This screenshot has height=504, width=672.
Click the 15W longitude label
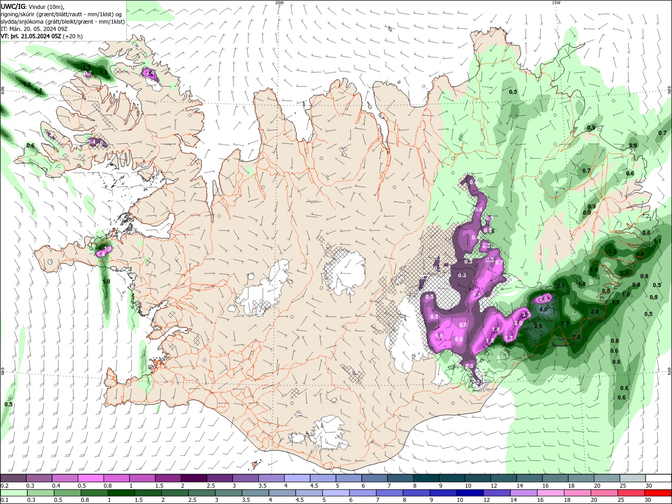point(556,3)
